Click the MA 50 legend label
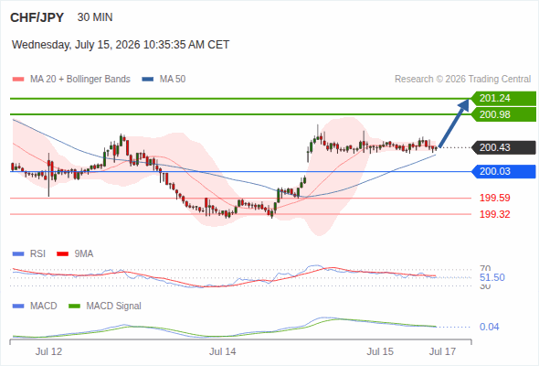Viewport: 539px width, 366px height. [x=173, y=80]
